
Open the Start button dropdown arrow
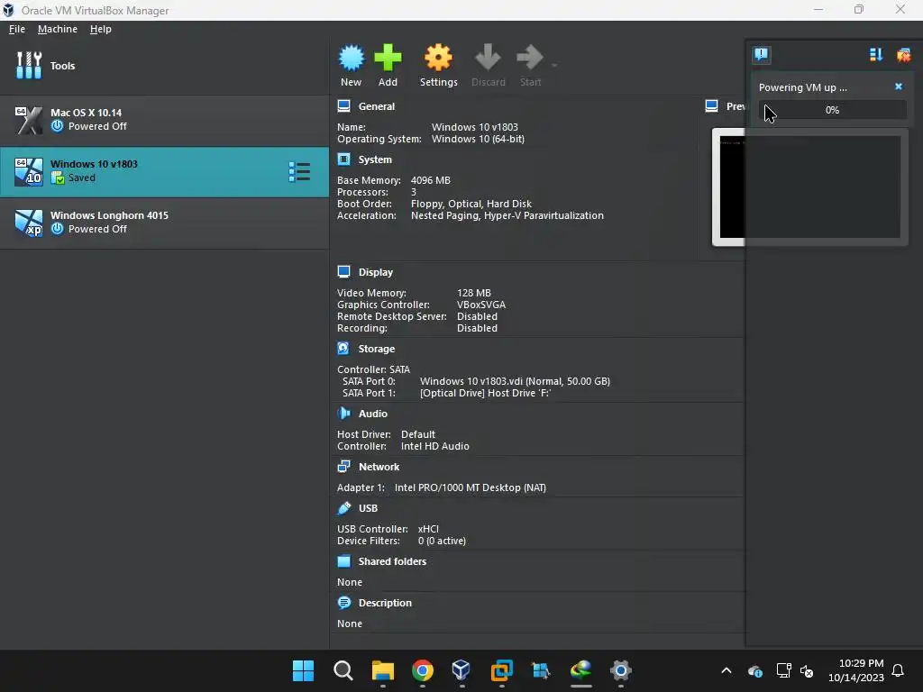(554, 65)
